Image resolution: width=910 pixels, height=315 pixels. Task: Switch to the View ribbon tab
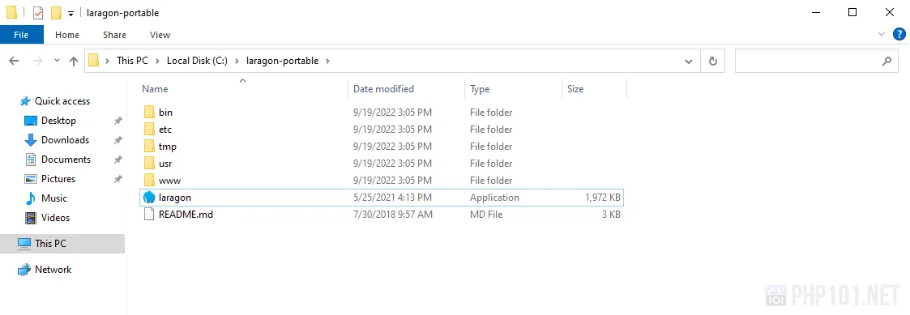[x=160, y=35]
